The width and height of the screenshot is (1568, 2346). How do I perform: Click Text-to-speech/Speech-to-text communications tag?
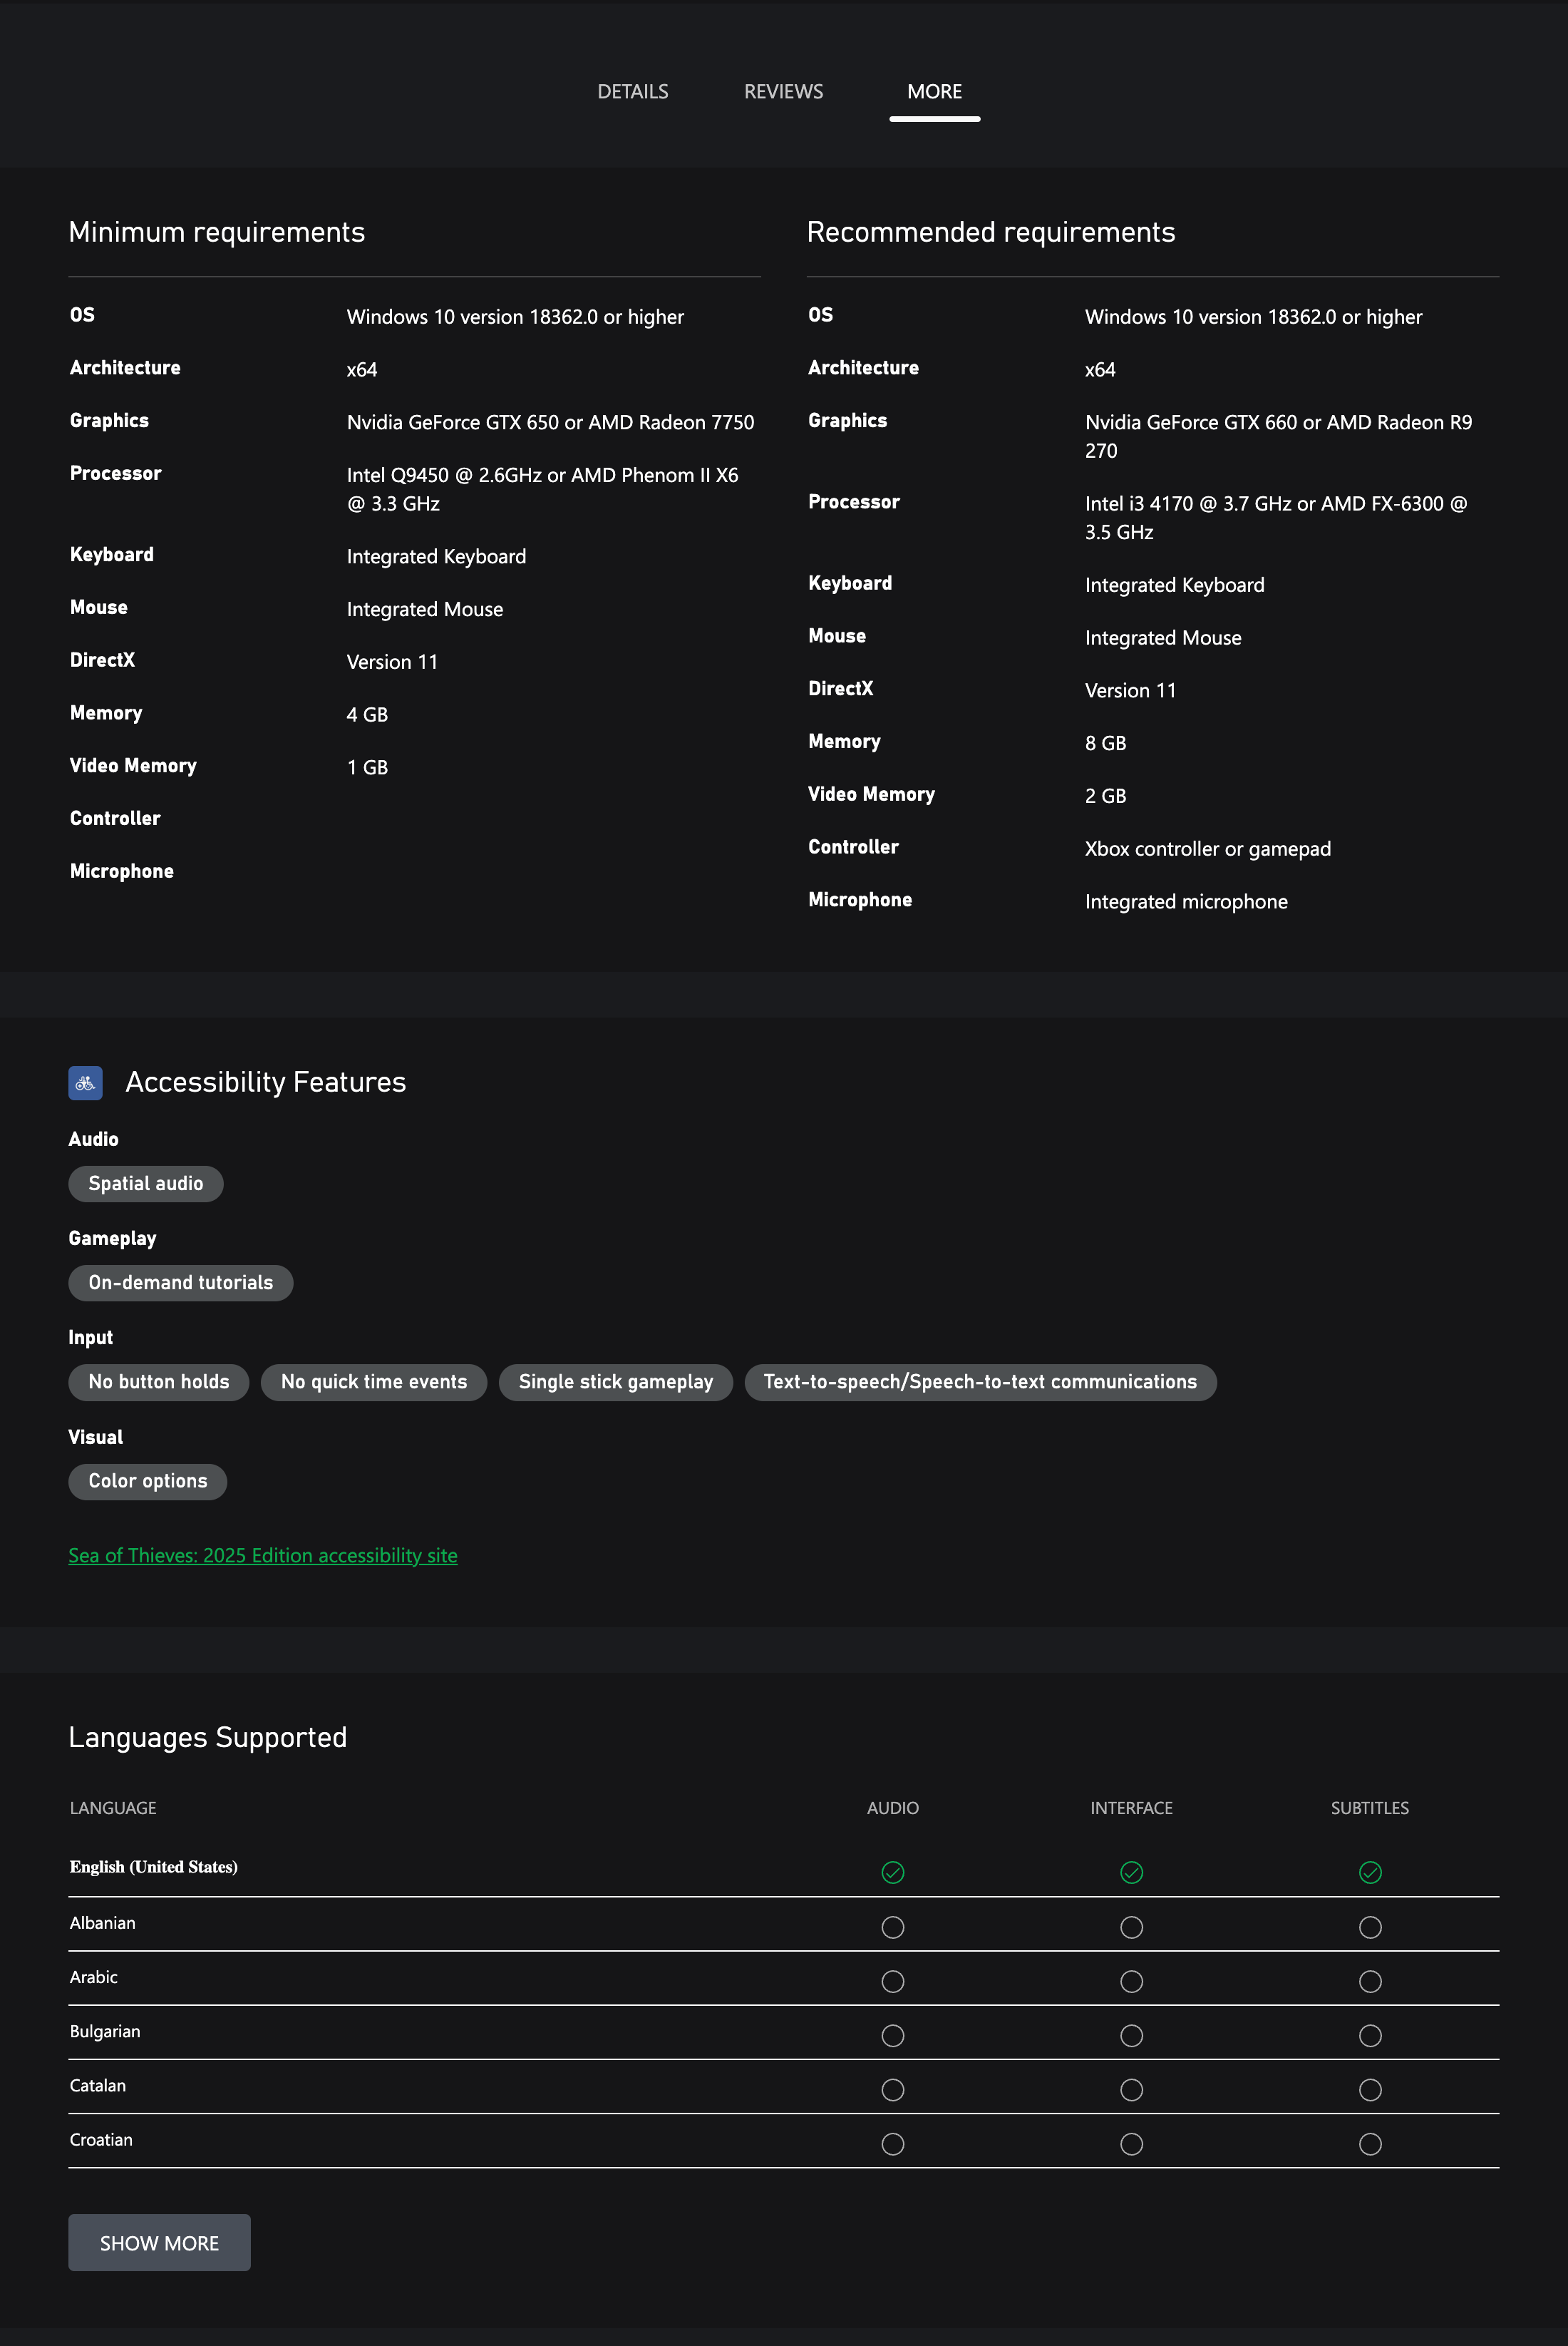[x=979, y=1382]
